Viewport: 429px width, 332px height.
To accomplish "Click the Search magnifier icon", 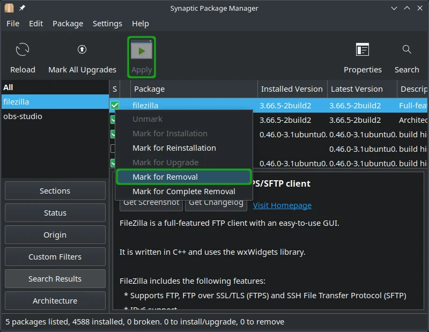I will tap(406, 50).
